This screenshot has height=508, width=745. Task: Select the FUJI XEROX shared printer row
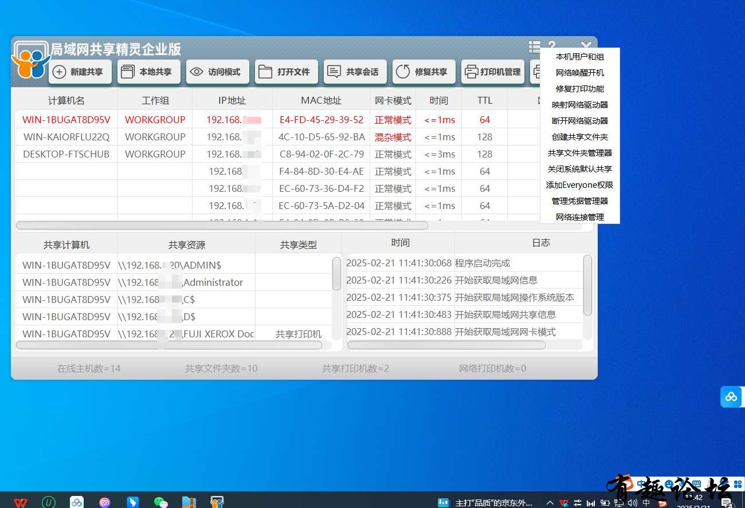click(173, 334)
